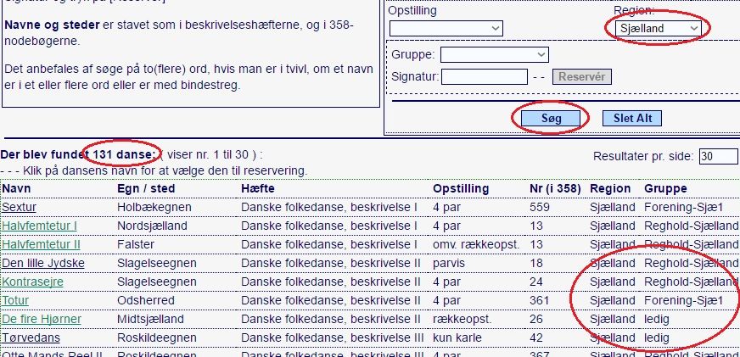This screenshot has width=740, height=357.
Task: Click the Søg button
Action: (x=551, y=119)
